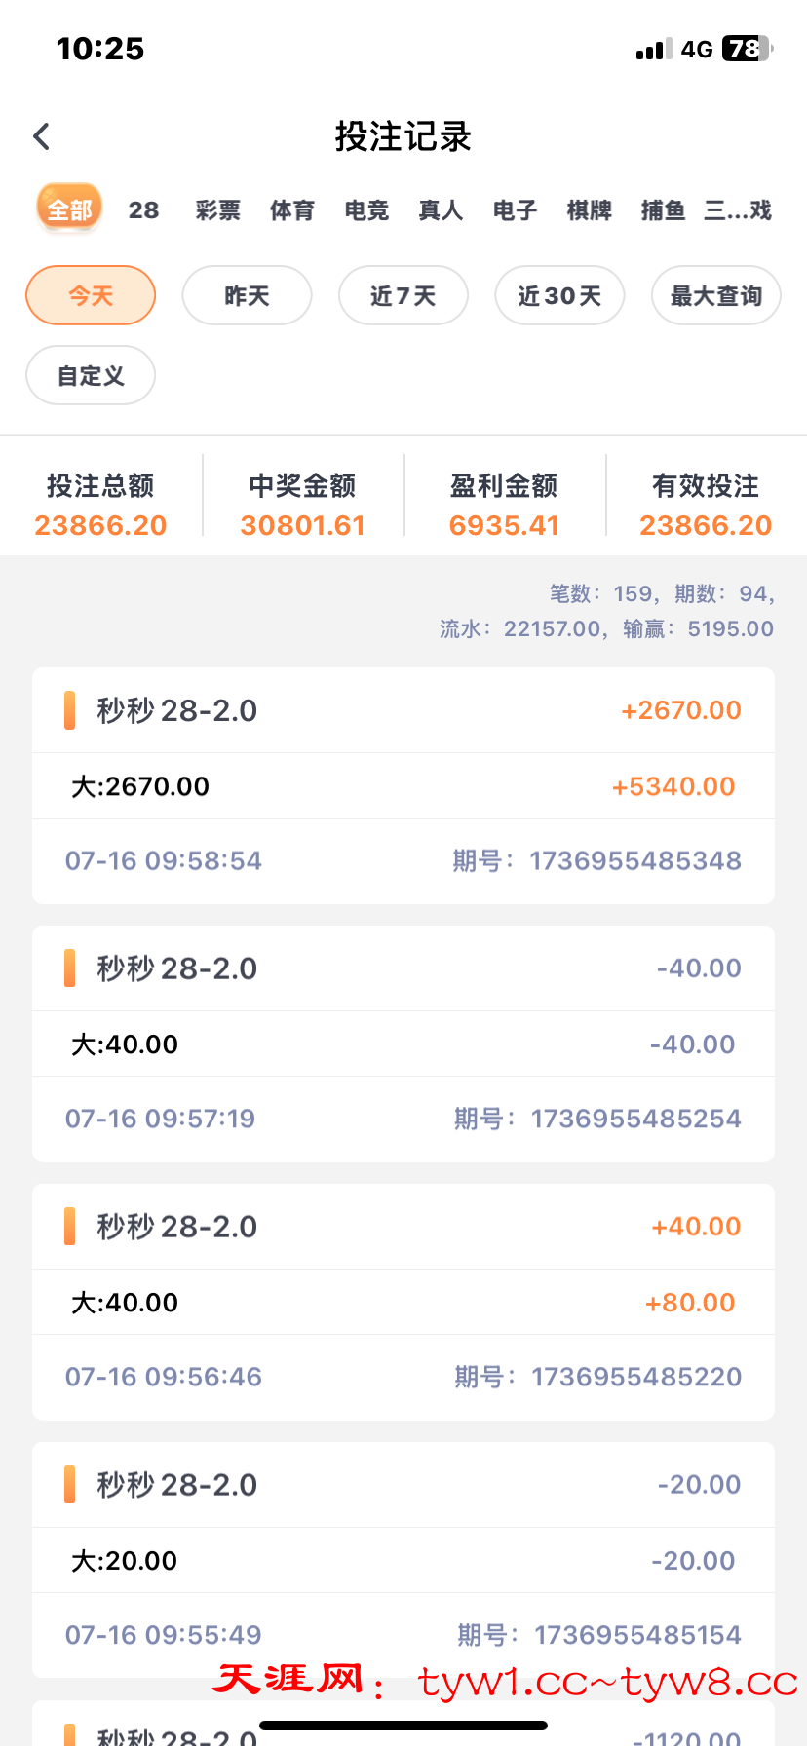The width and height of the screenshot is (807, 1746).
Task: Open the 捕鱼 category tab
Action: (663, 210)
